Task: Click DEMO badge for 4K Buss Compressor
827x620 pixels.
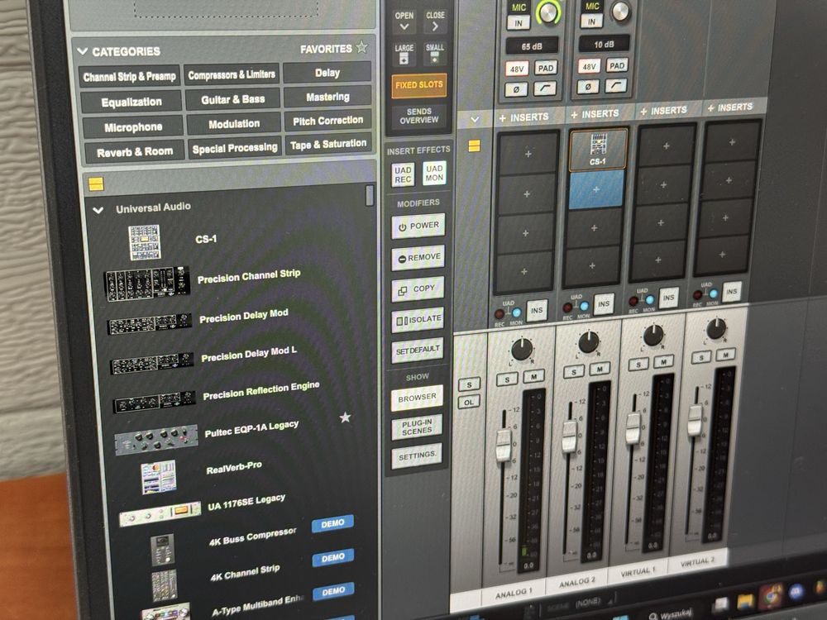Action: click(332, 524)
